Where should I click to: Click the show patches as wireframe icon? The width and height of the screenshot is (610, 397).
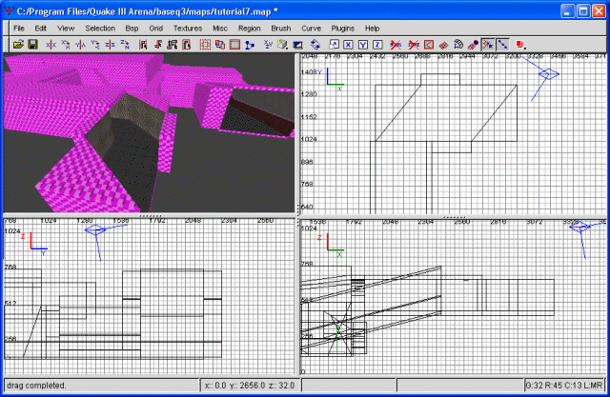(x=443, y=45)
